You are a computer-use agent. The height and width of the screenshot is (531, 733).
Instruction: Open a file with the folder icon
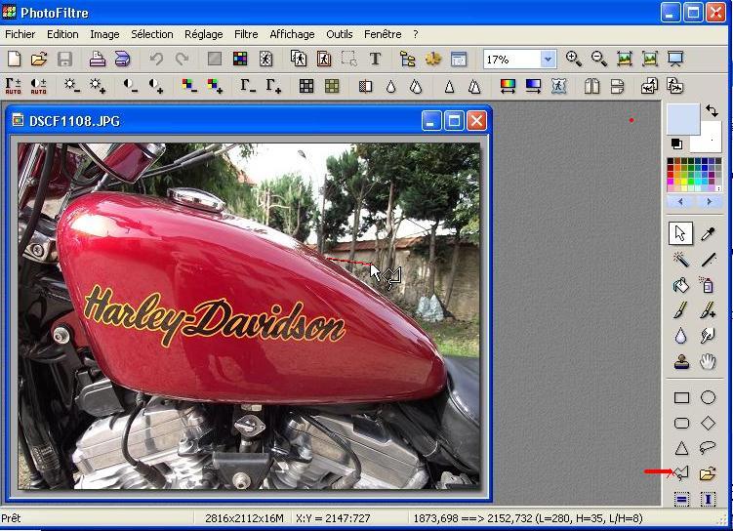(39, 59)
